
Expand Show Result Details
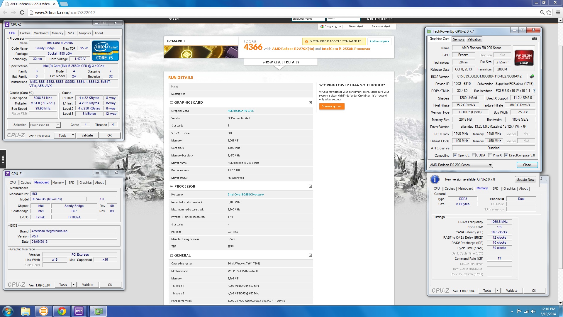pyautogui.click(x=281, y=62)
